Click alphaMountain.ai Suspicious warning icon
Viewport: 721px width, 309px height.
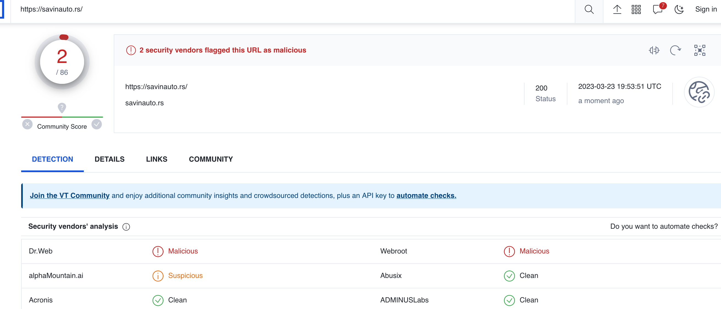(158, 276)
